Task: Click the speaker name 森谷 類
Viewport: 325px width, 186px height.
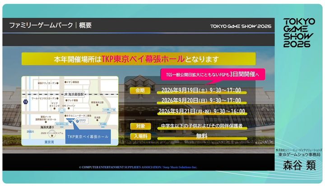Action: (299, 165)
